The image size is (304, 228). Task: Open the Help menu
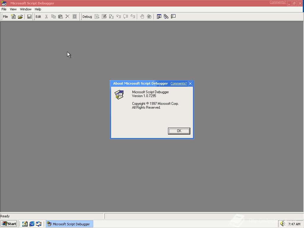38,9
